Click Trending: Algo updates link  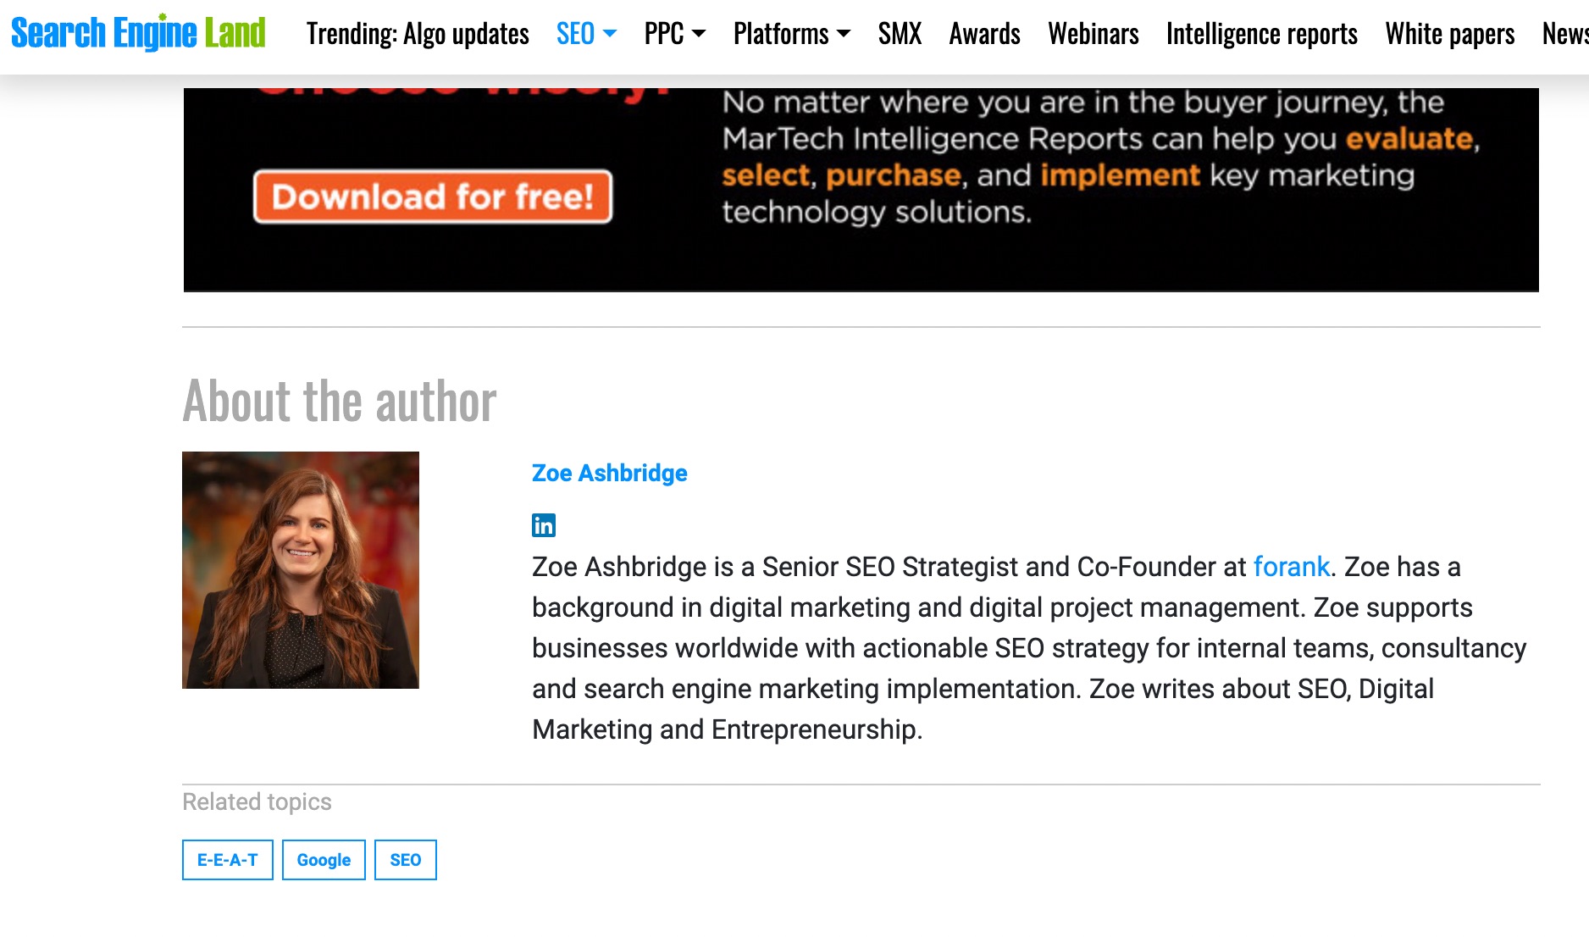(418, 34)
